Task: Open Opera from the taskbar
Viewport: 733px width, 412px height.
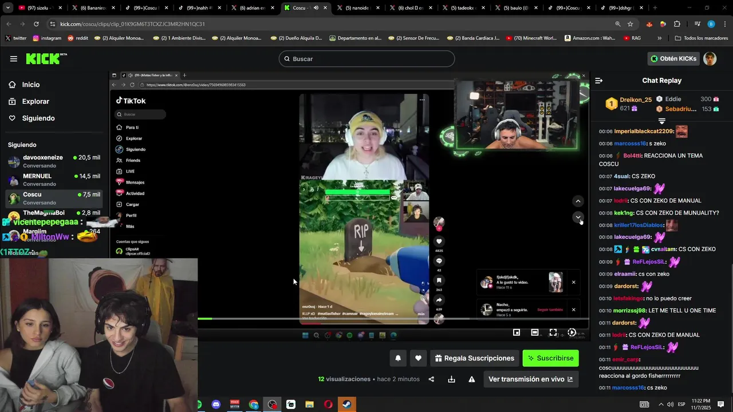Action: click(328, 405)
